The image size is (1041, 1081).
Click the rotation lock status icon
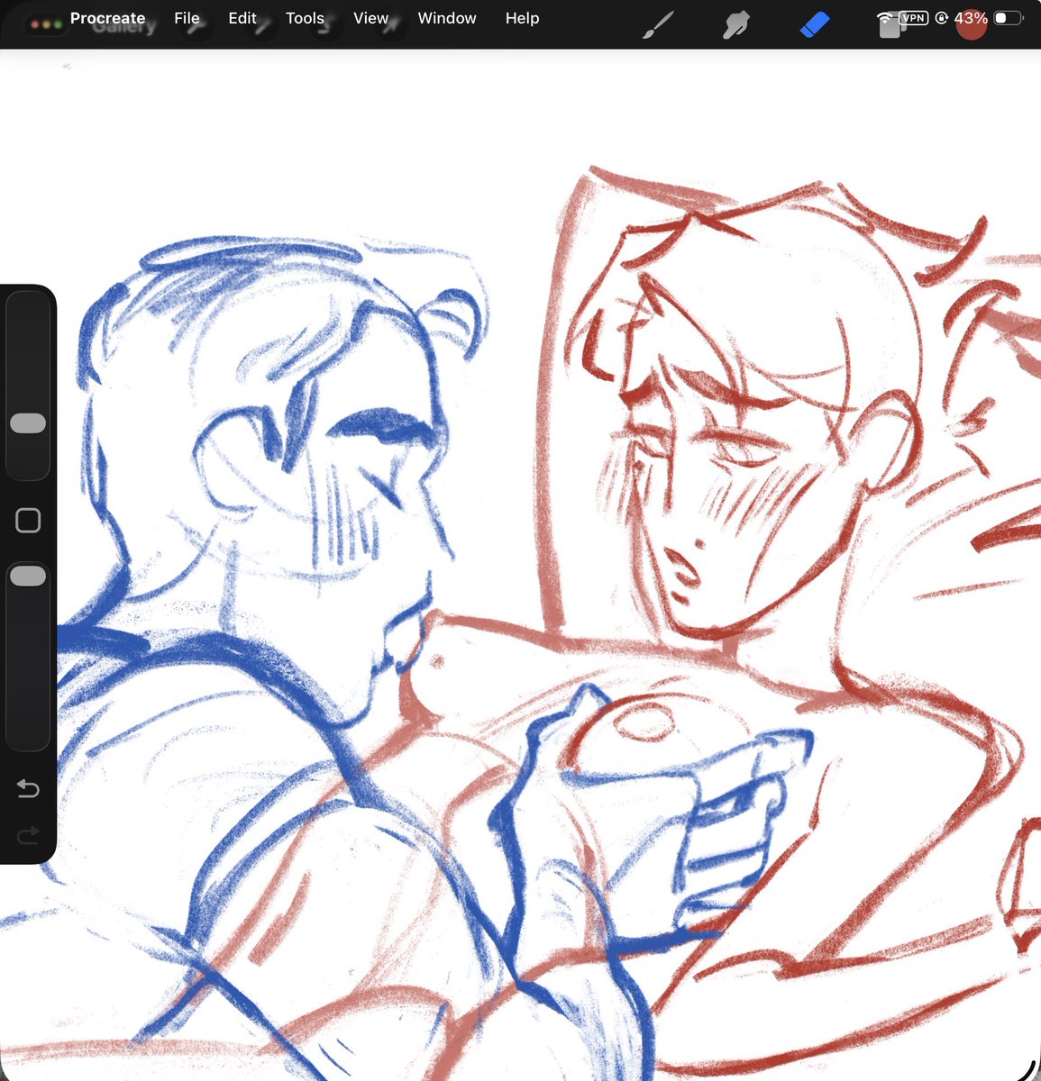click(x=941, y=18)
